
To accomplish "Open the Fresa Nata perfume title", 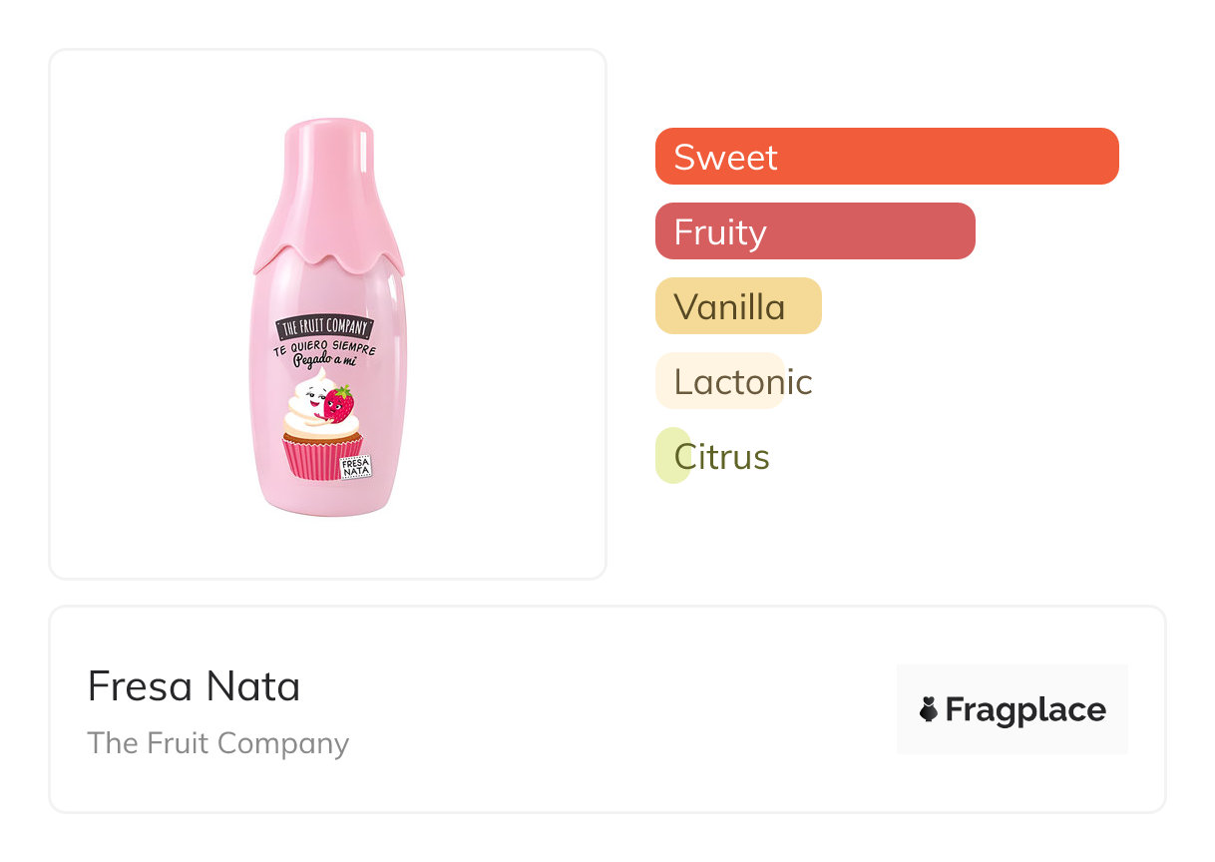I will pyautogui.click(x=194, y=686).
